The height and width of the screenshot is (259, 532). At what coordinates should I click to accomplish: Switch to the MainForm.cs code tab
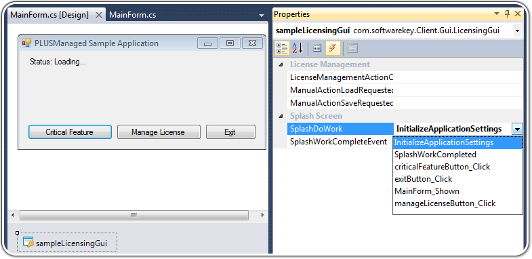click(133, 15)
